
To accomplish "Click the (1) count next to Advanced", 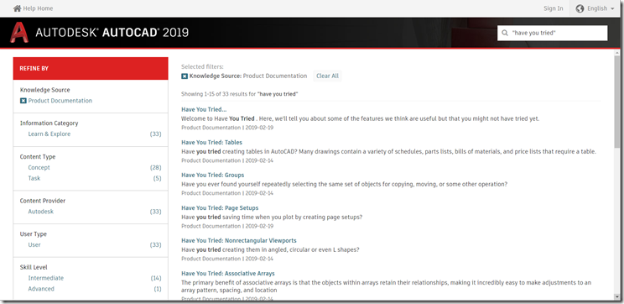I will tap(158, 289).
